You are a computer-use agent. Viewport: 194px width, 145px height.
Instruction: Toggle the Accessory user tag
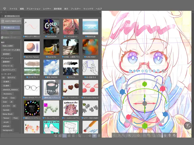coord(8,94)
